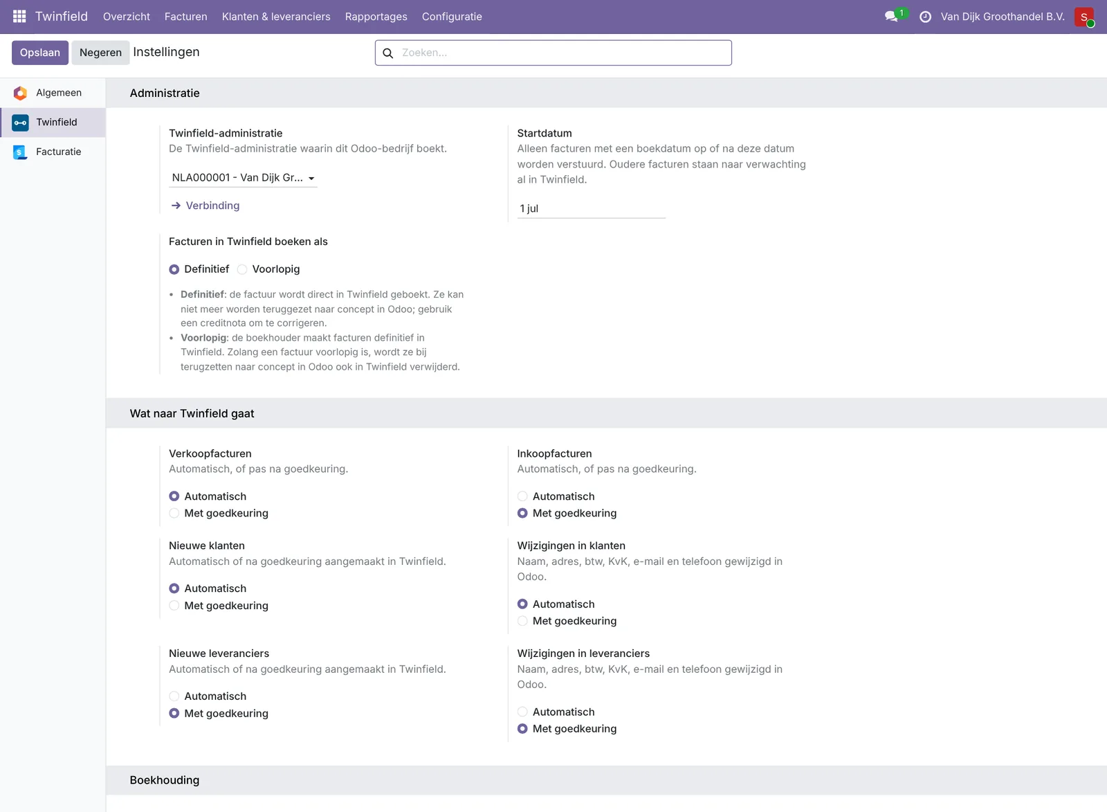Select Definitief booking option
The image size is (1107, 812).
click(174, 269)
